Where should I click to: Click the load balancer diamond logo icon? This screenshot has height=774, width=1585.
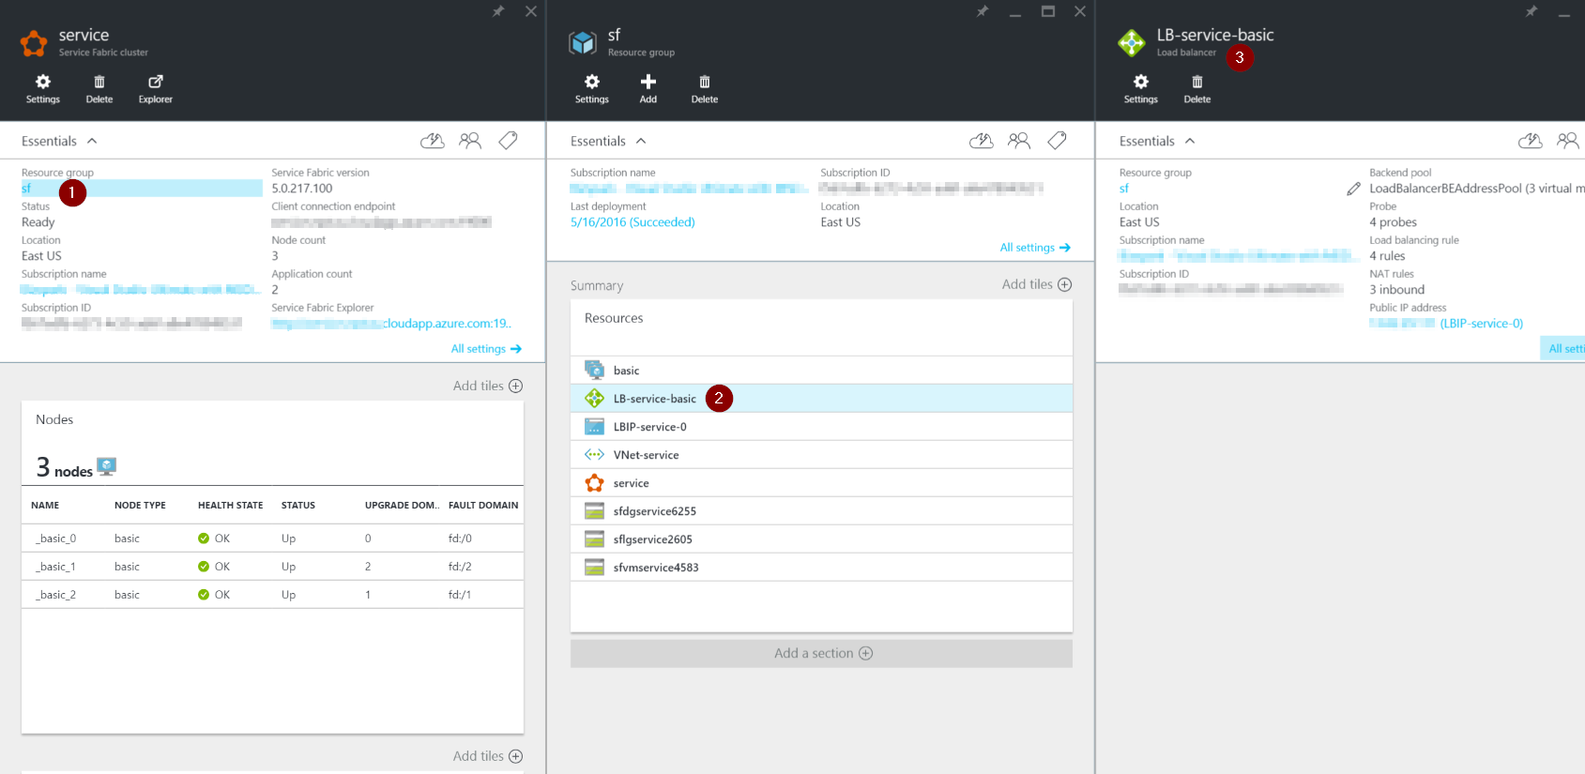pos(1132,43)
